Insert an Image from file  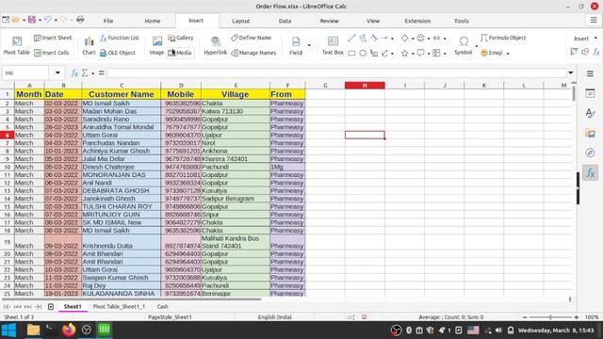(156, 45)
